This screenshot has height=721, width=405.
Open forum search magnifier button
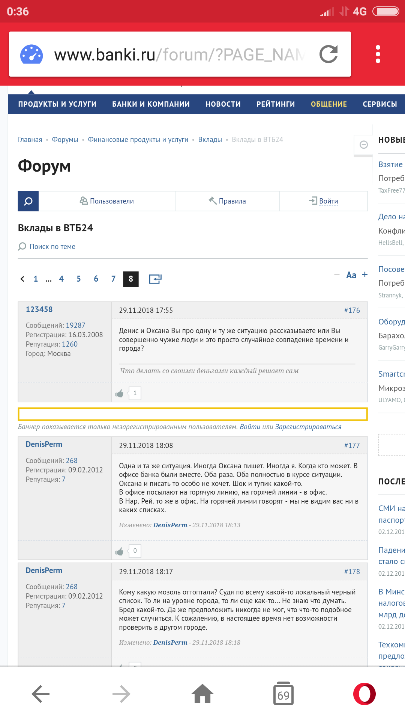pyautogui.click(x=28, y=201)
